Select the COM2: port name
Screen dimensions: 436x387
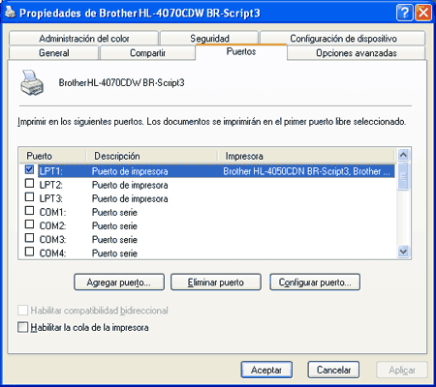(x=52, y=225)
